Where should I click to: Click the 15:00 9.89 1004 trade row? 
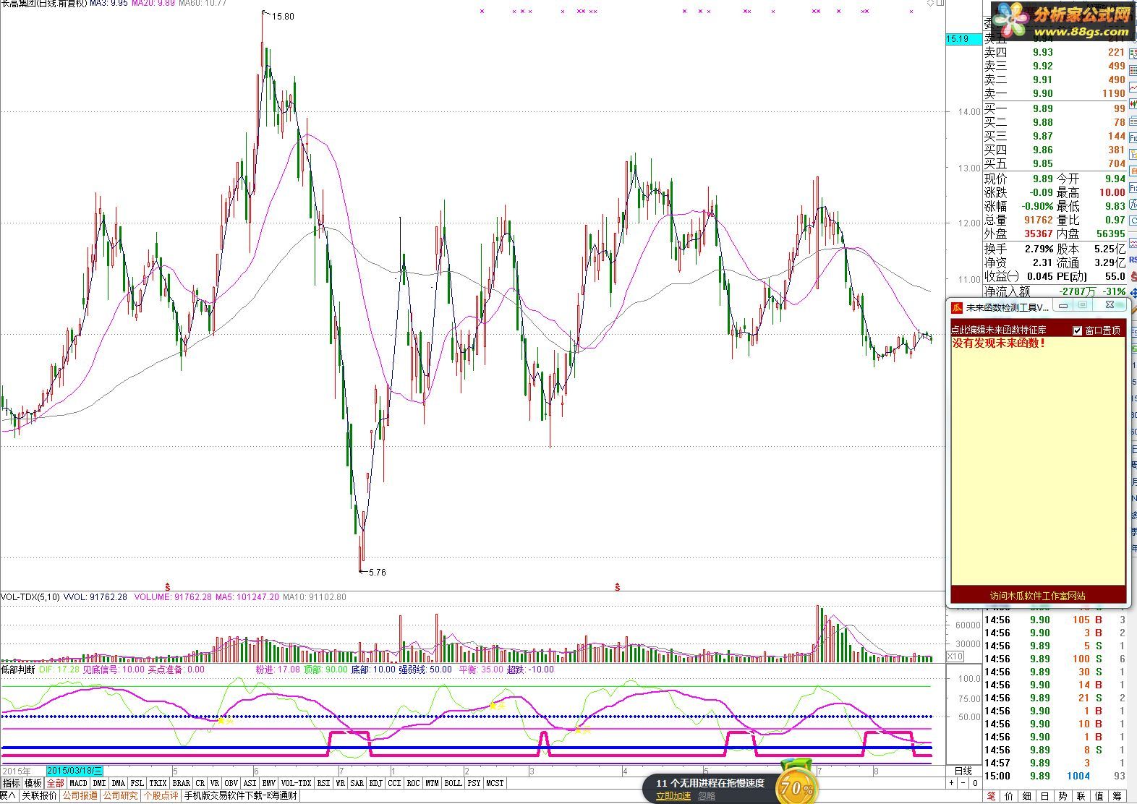1055,776
